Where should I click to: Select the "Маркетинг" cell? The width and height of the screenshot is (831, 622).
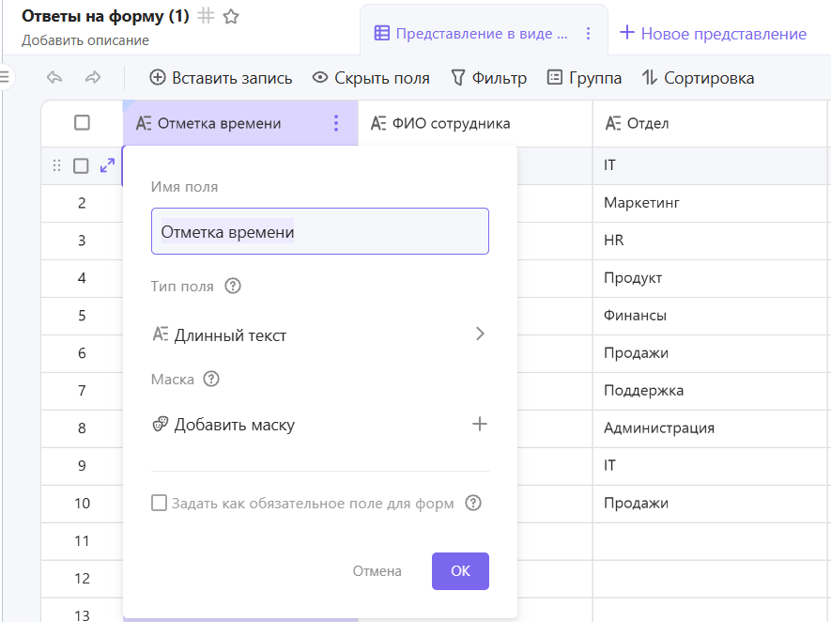pos(712,203)
